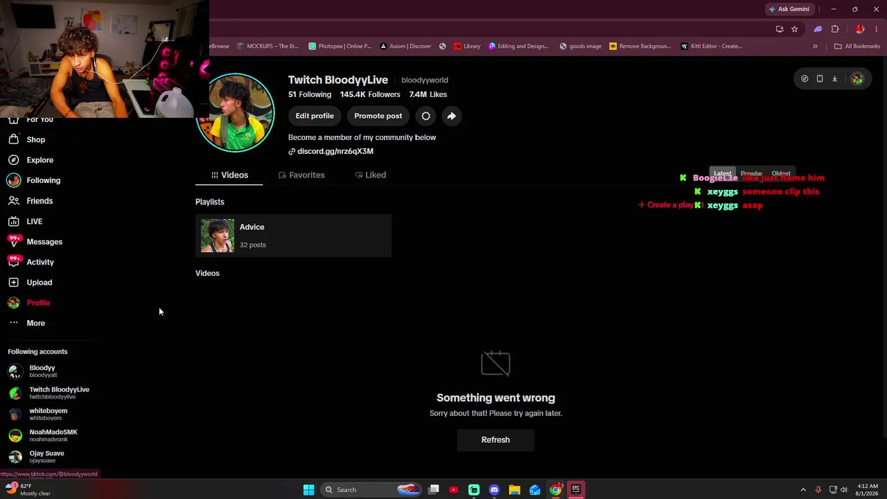Switch to the Videos tab
The height and width of the screenshot is (499, 887).
pyautogui.click(x=229, y=175)
